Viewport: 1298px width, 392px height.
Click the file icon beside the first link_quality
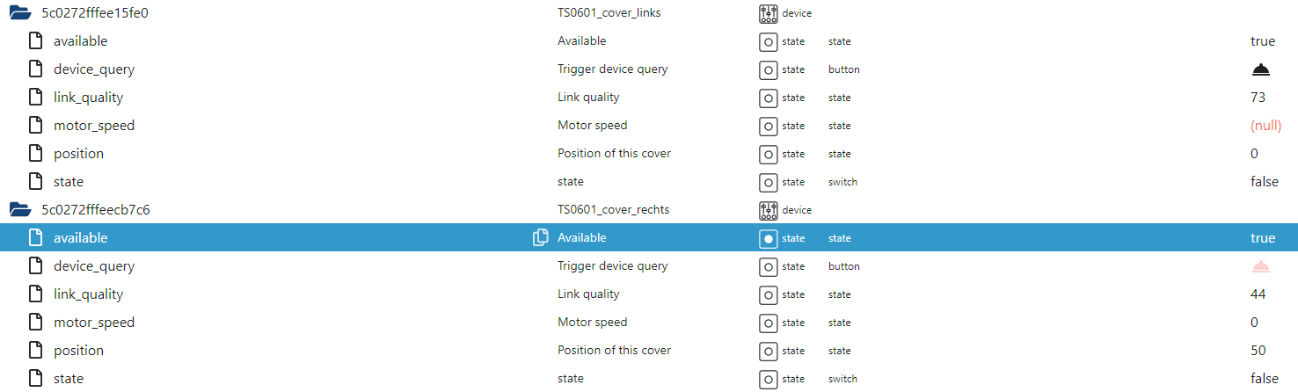pos(35,98)
